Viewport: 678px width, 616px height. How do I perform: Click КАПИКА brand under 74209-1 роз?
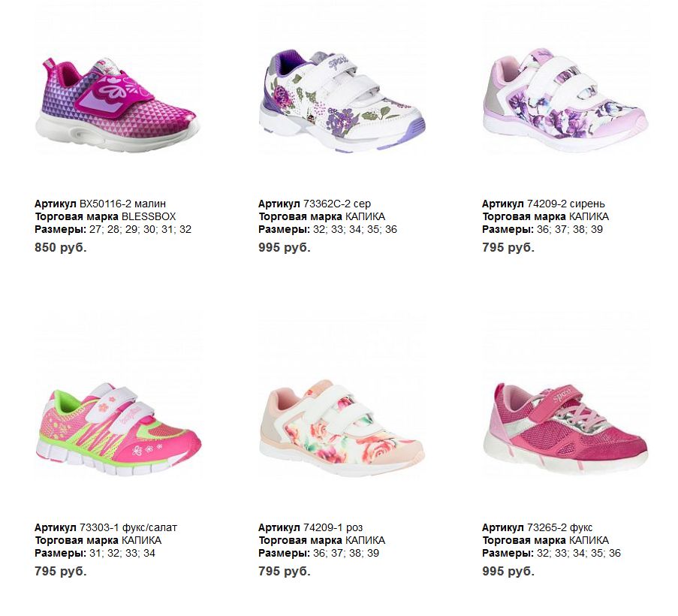tap(365, 541)
